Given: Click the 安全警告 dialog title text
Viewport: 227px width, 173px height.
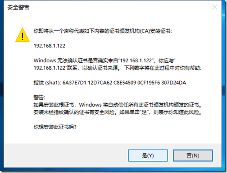Looking at the screenshot, I should (18, 7).
